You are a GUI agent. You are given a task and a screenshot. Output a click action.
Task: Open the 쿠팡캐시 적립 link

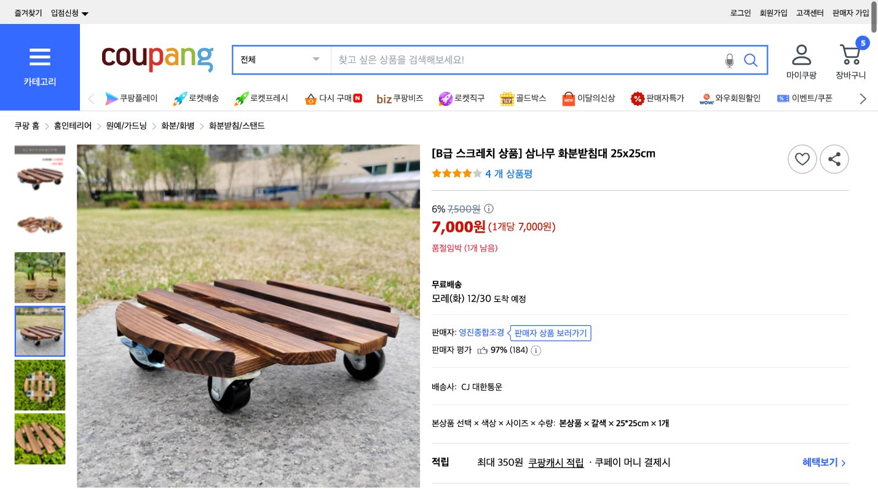coord(555,463)
